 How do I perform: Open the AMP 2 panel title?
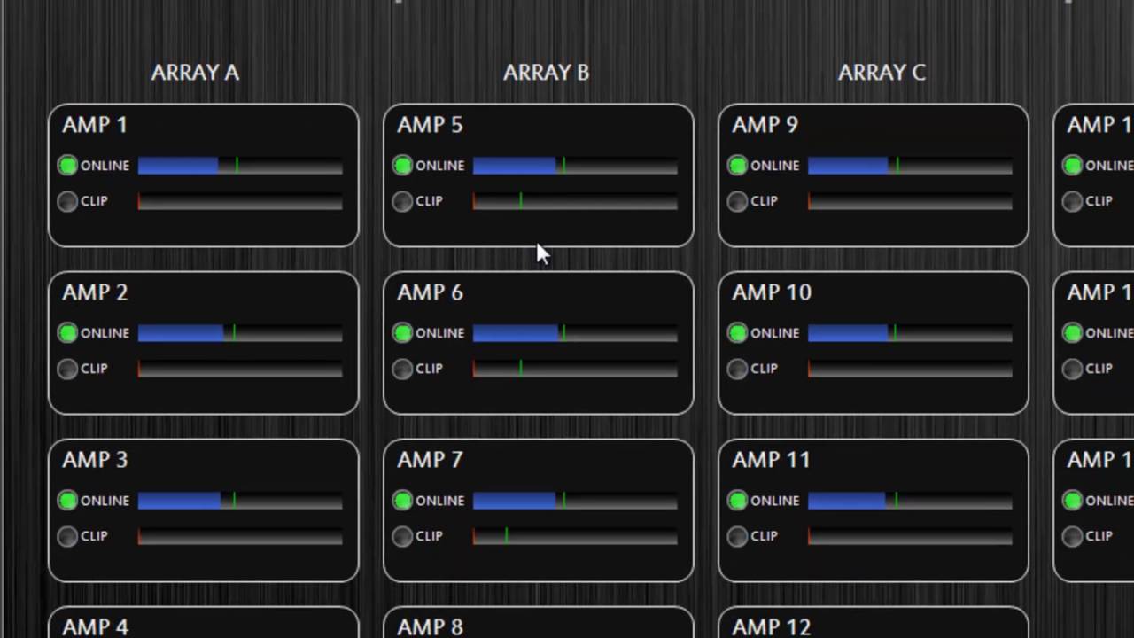pos(95,292)
